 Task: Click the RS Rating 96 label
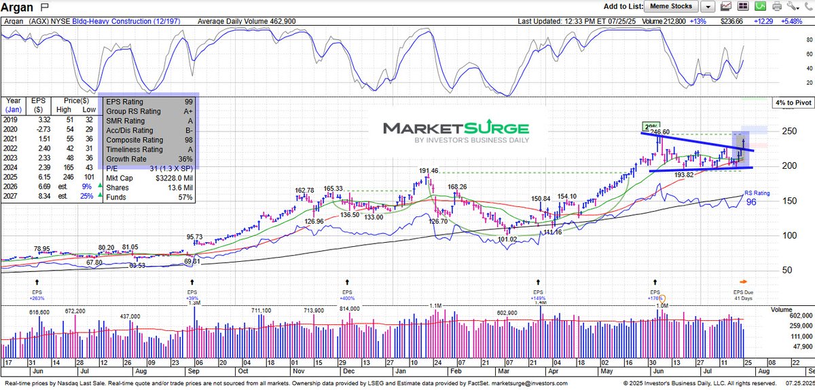pos(758,197)
